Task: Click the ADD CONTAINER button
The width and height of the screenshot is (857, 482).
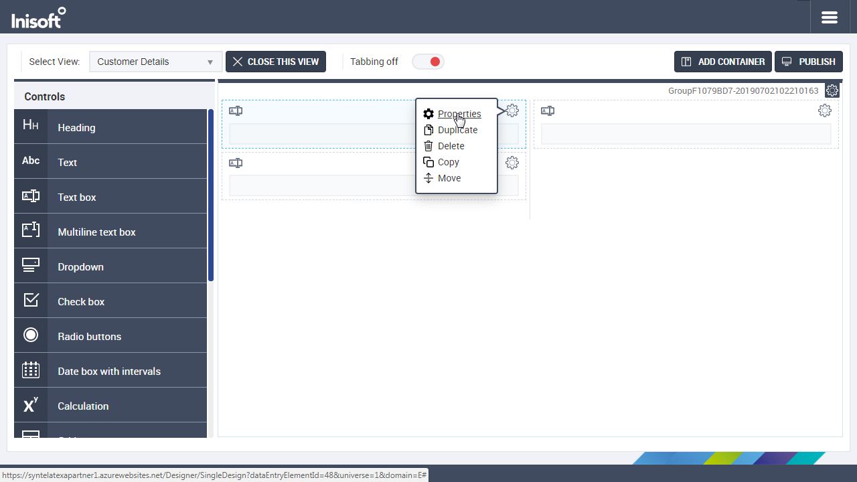Action: click(723, 62)
